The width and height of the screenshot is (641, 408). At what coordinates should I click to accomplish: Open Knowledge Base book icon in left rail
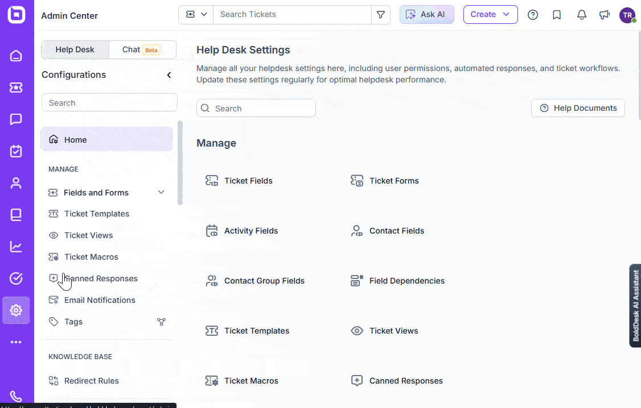[16, 215]
